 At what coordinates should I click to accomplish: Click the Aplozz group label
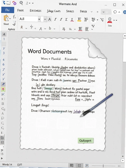11,29
